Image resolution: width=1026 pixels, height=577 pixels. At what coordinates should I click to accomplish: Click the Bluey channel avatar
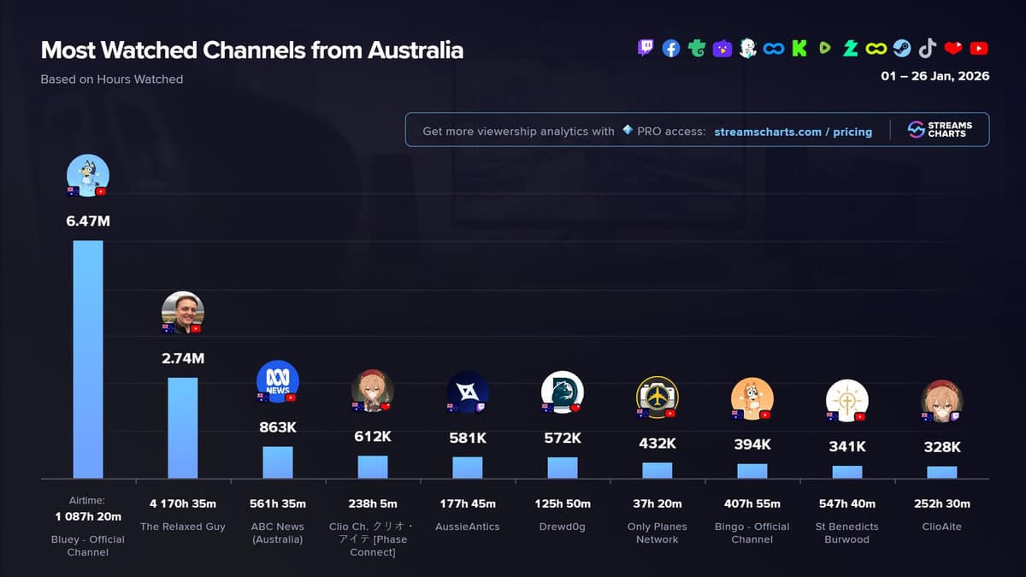[88, 175]
